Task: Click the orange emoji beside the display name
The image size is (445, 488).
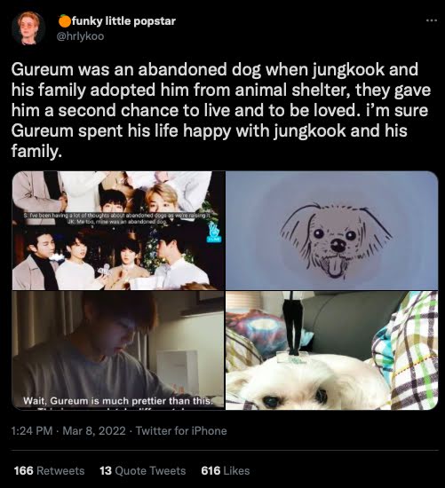Action: (x=65, y=21)
